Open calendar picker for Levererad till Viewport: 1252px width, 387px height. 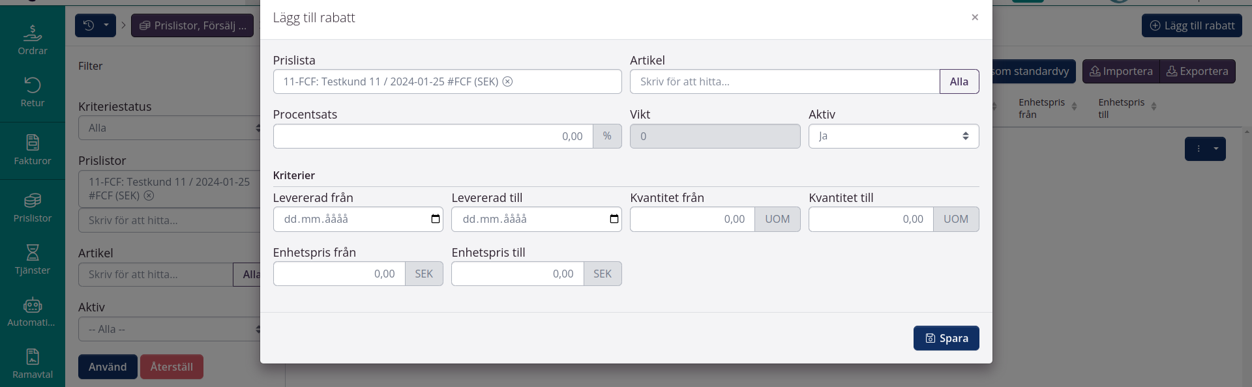(x=614, y=219)
